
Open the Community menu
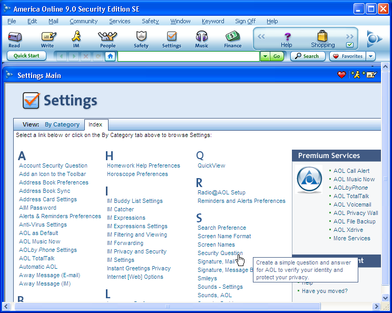pos(83,21)
